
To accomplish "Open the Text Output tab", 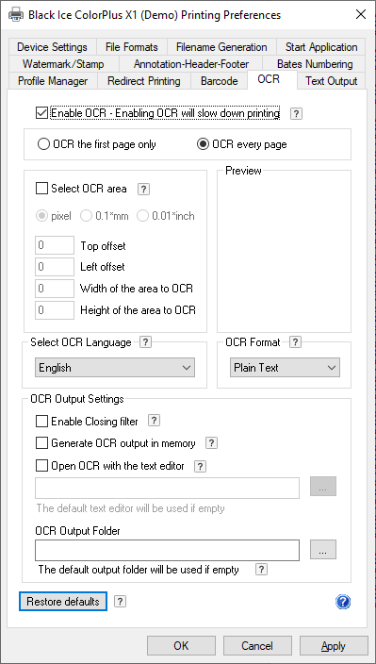I will pos(331,81).
